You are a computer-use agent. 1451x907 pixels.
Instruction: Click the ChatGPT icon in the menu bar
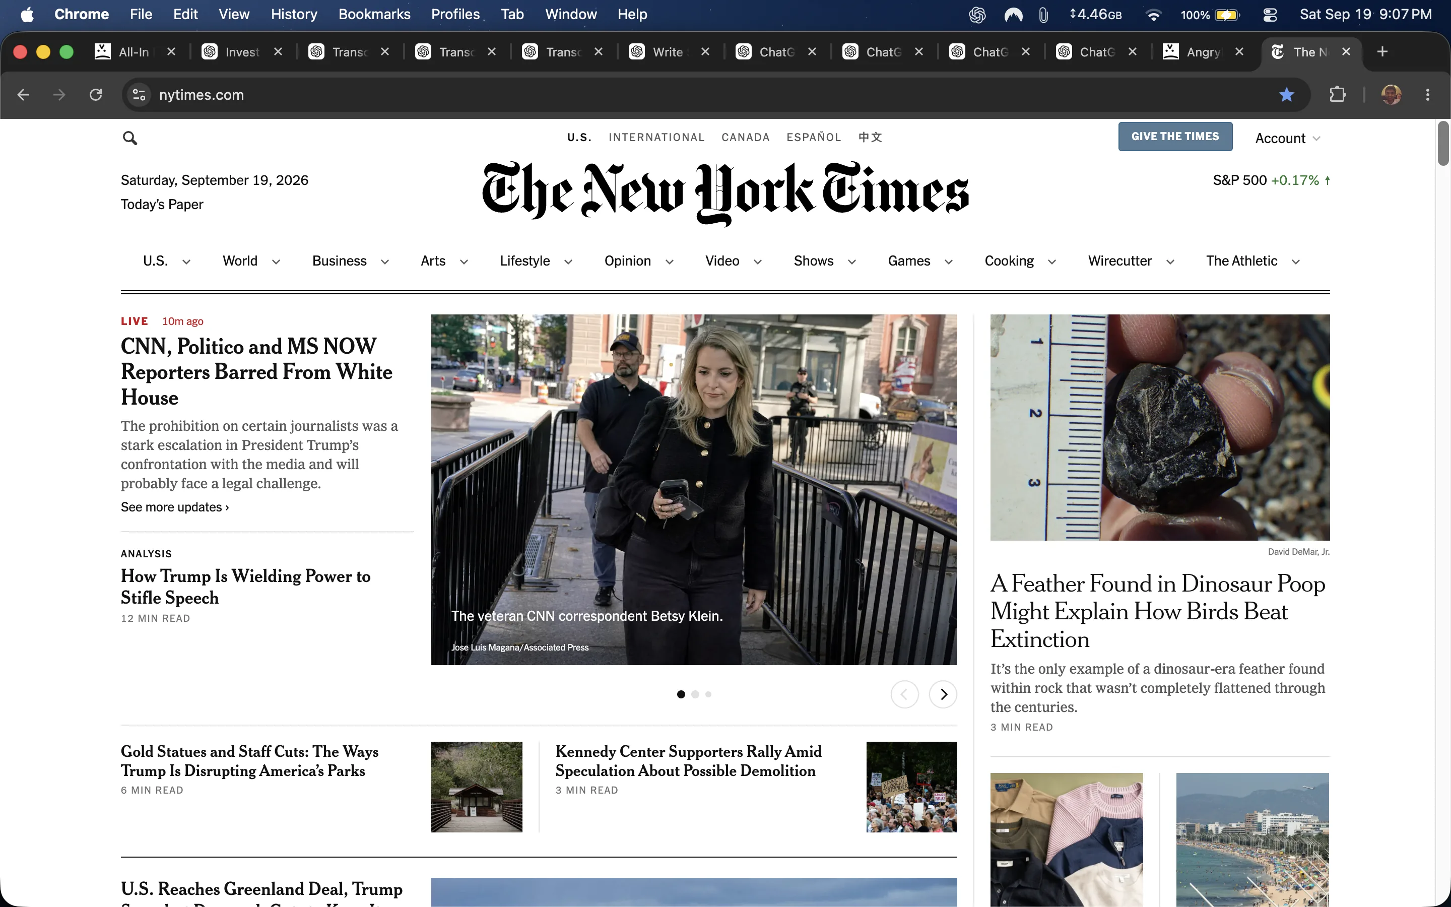pyautogui.click(x=977, y=15)
